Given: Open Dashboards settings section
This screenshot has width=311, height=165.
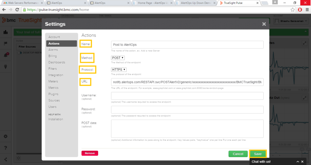Looking at the screenshot, I should tap(57, 62).
